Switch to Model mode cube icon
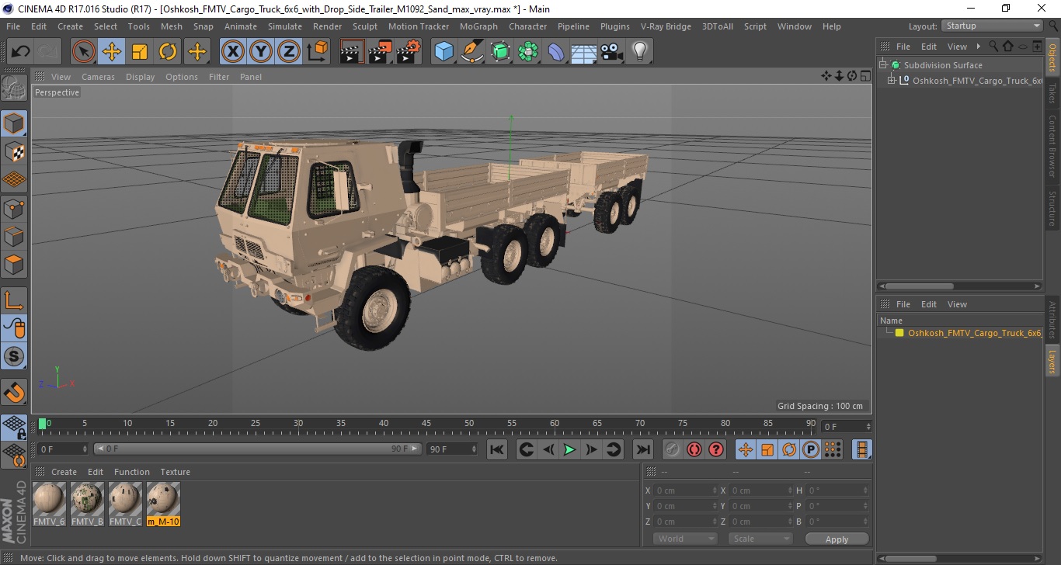1061x565 pixels. pyautogui.click(x=14, y=123)
